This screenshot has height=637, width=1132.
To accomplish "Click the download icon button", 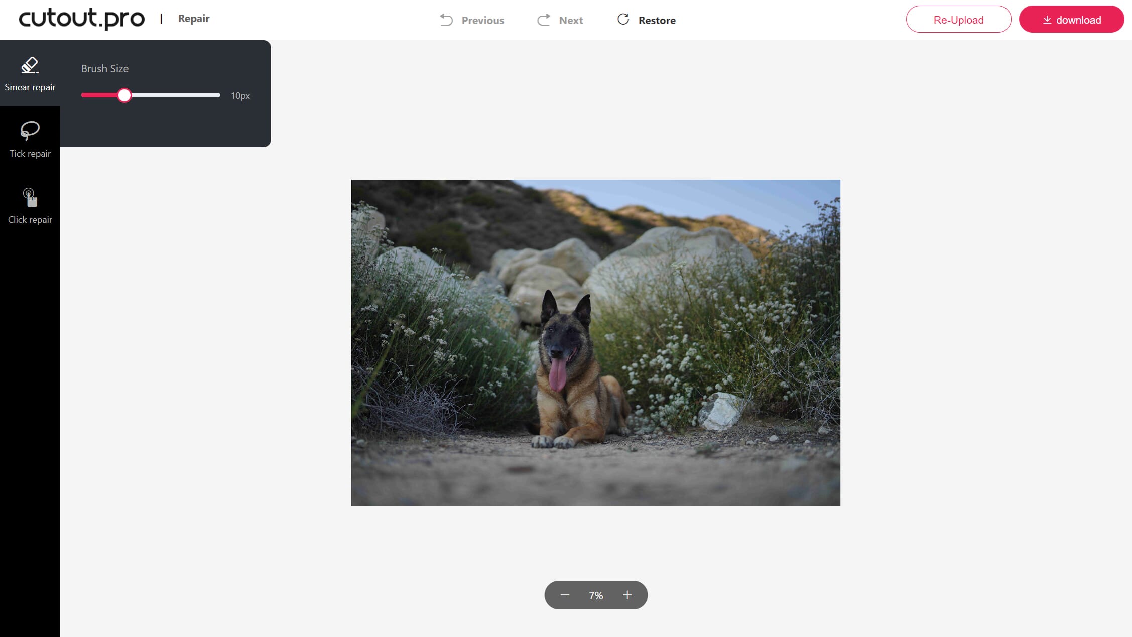I will [1048, 20].
